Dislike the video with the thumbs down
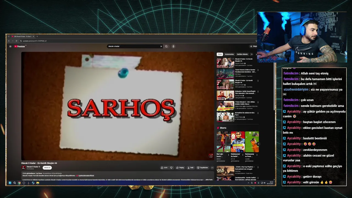This screenshot has height=198, width=352. point(171,167)
